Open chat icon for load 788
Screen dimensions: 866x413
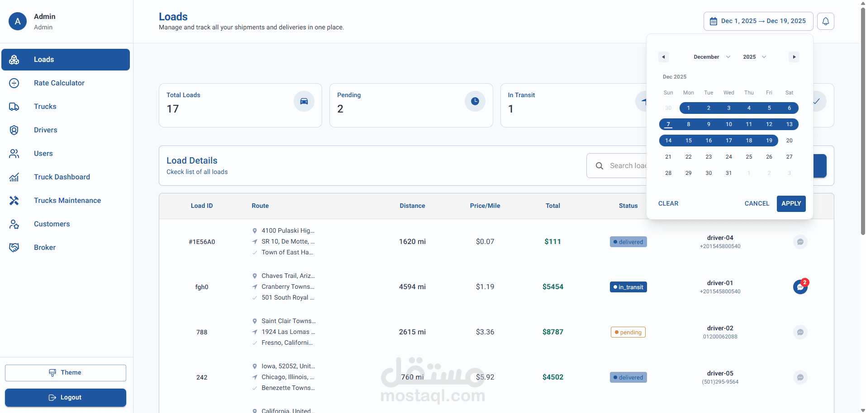[x=800, y=332]
